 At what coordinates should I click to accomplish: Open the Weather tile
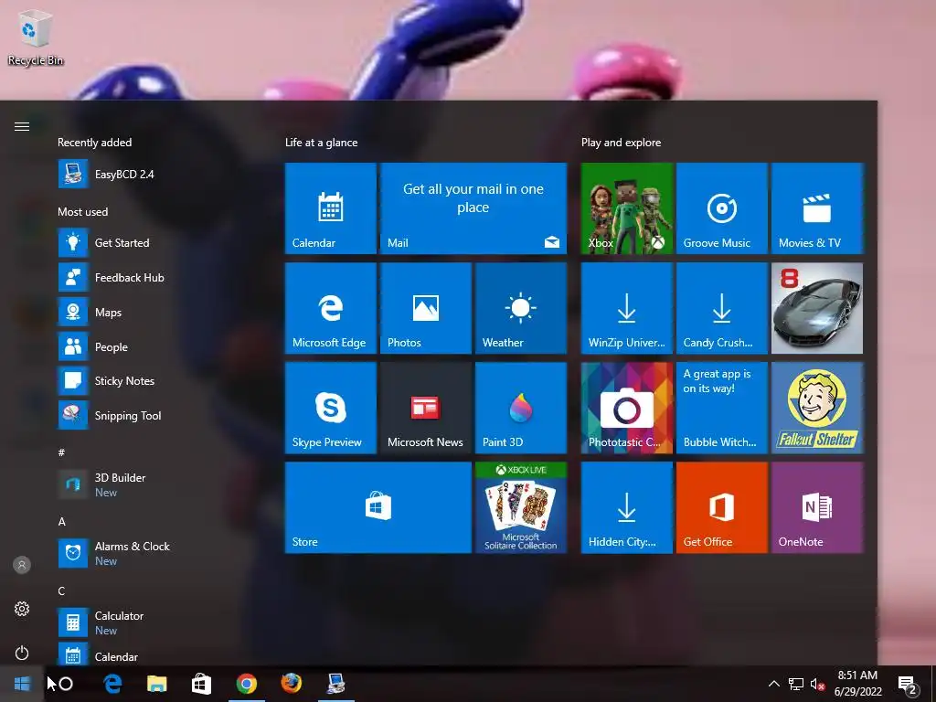tap(520, 308)
